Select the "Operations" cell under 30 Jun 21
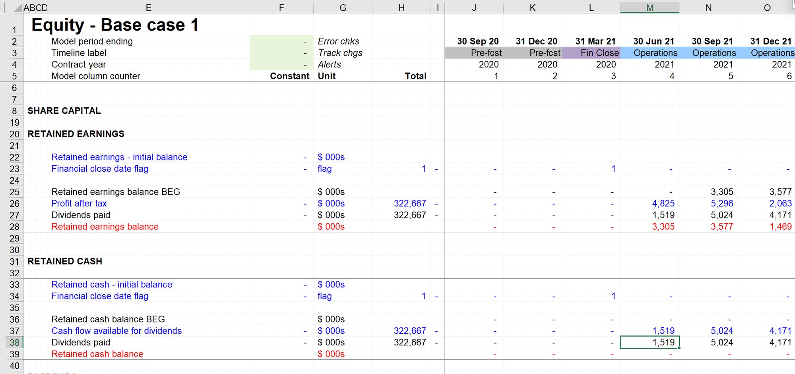 click(x=650, y=53)
